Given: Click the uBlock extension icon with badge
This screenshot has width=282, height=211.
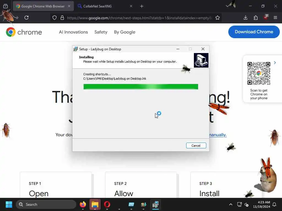Looking at the screenshot, I should pos(266,17).
